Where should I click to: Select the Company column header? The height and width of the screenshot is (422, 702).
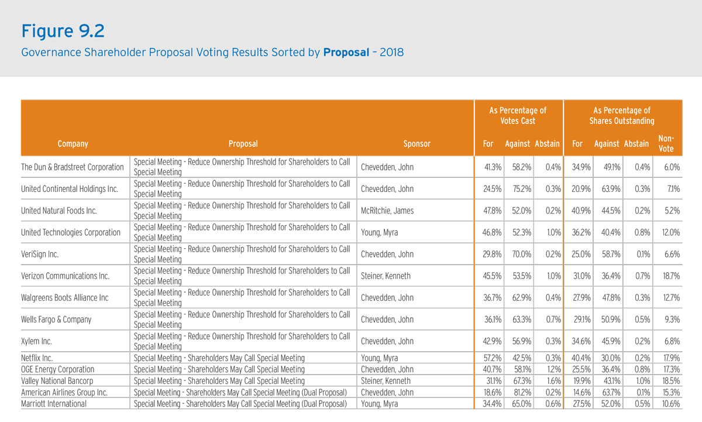tap(73, 144)
